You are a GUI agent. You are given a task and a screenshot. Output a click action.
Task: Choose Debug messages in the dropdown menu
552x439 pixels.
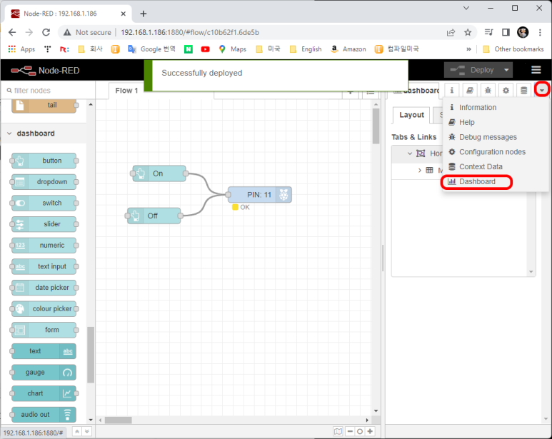click(488, 137)
